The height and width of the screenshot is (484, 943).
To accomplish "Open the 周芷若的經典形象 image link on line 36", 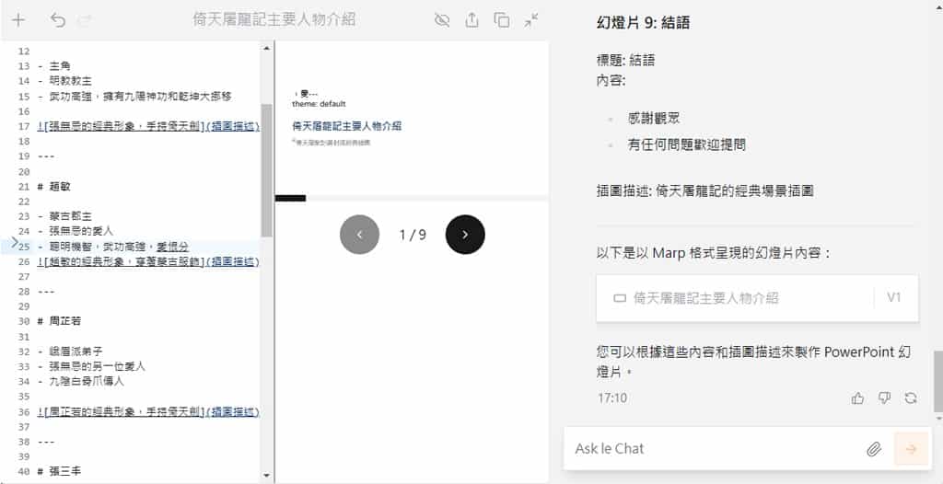I will pos(148,412).
